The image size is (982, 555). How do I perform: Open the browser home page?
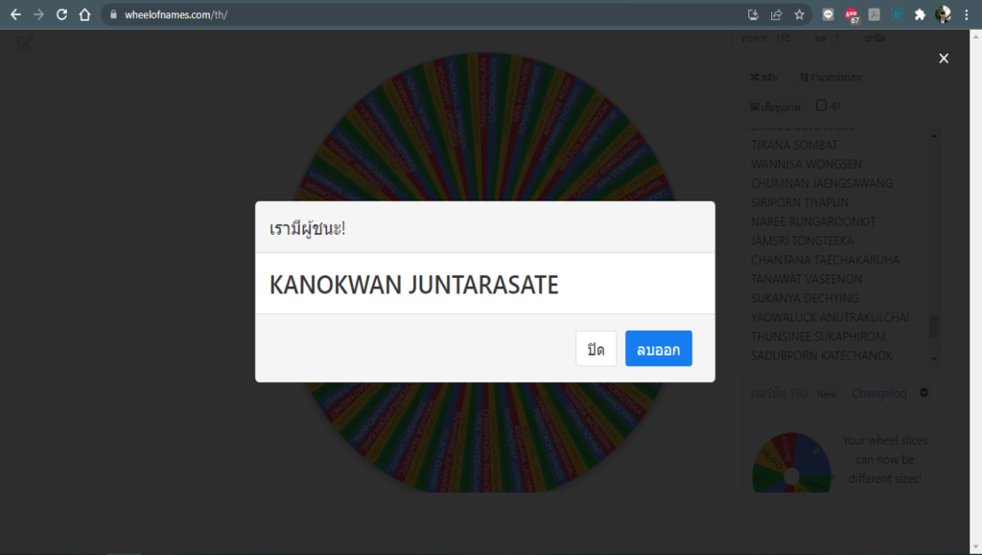click(x=84, y=14)
